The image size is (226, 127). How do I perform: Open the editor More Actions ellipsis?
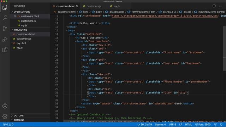(x=220, y=6)
